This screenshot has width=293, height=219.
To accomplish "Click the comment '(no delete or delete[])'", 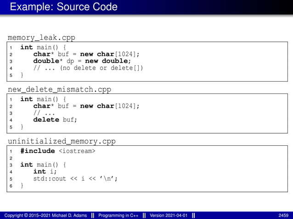I will coord(101,68).
